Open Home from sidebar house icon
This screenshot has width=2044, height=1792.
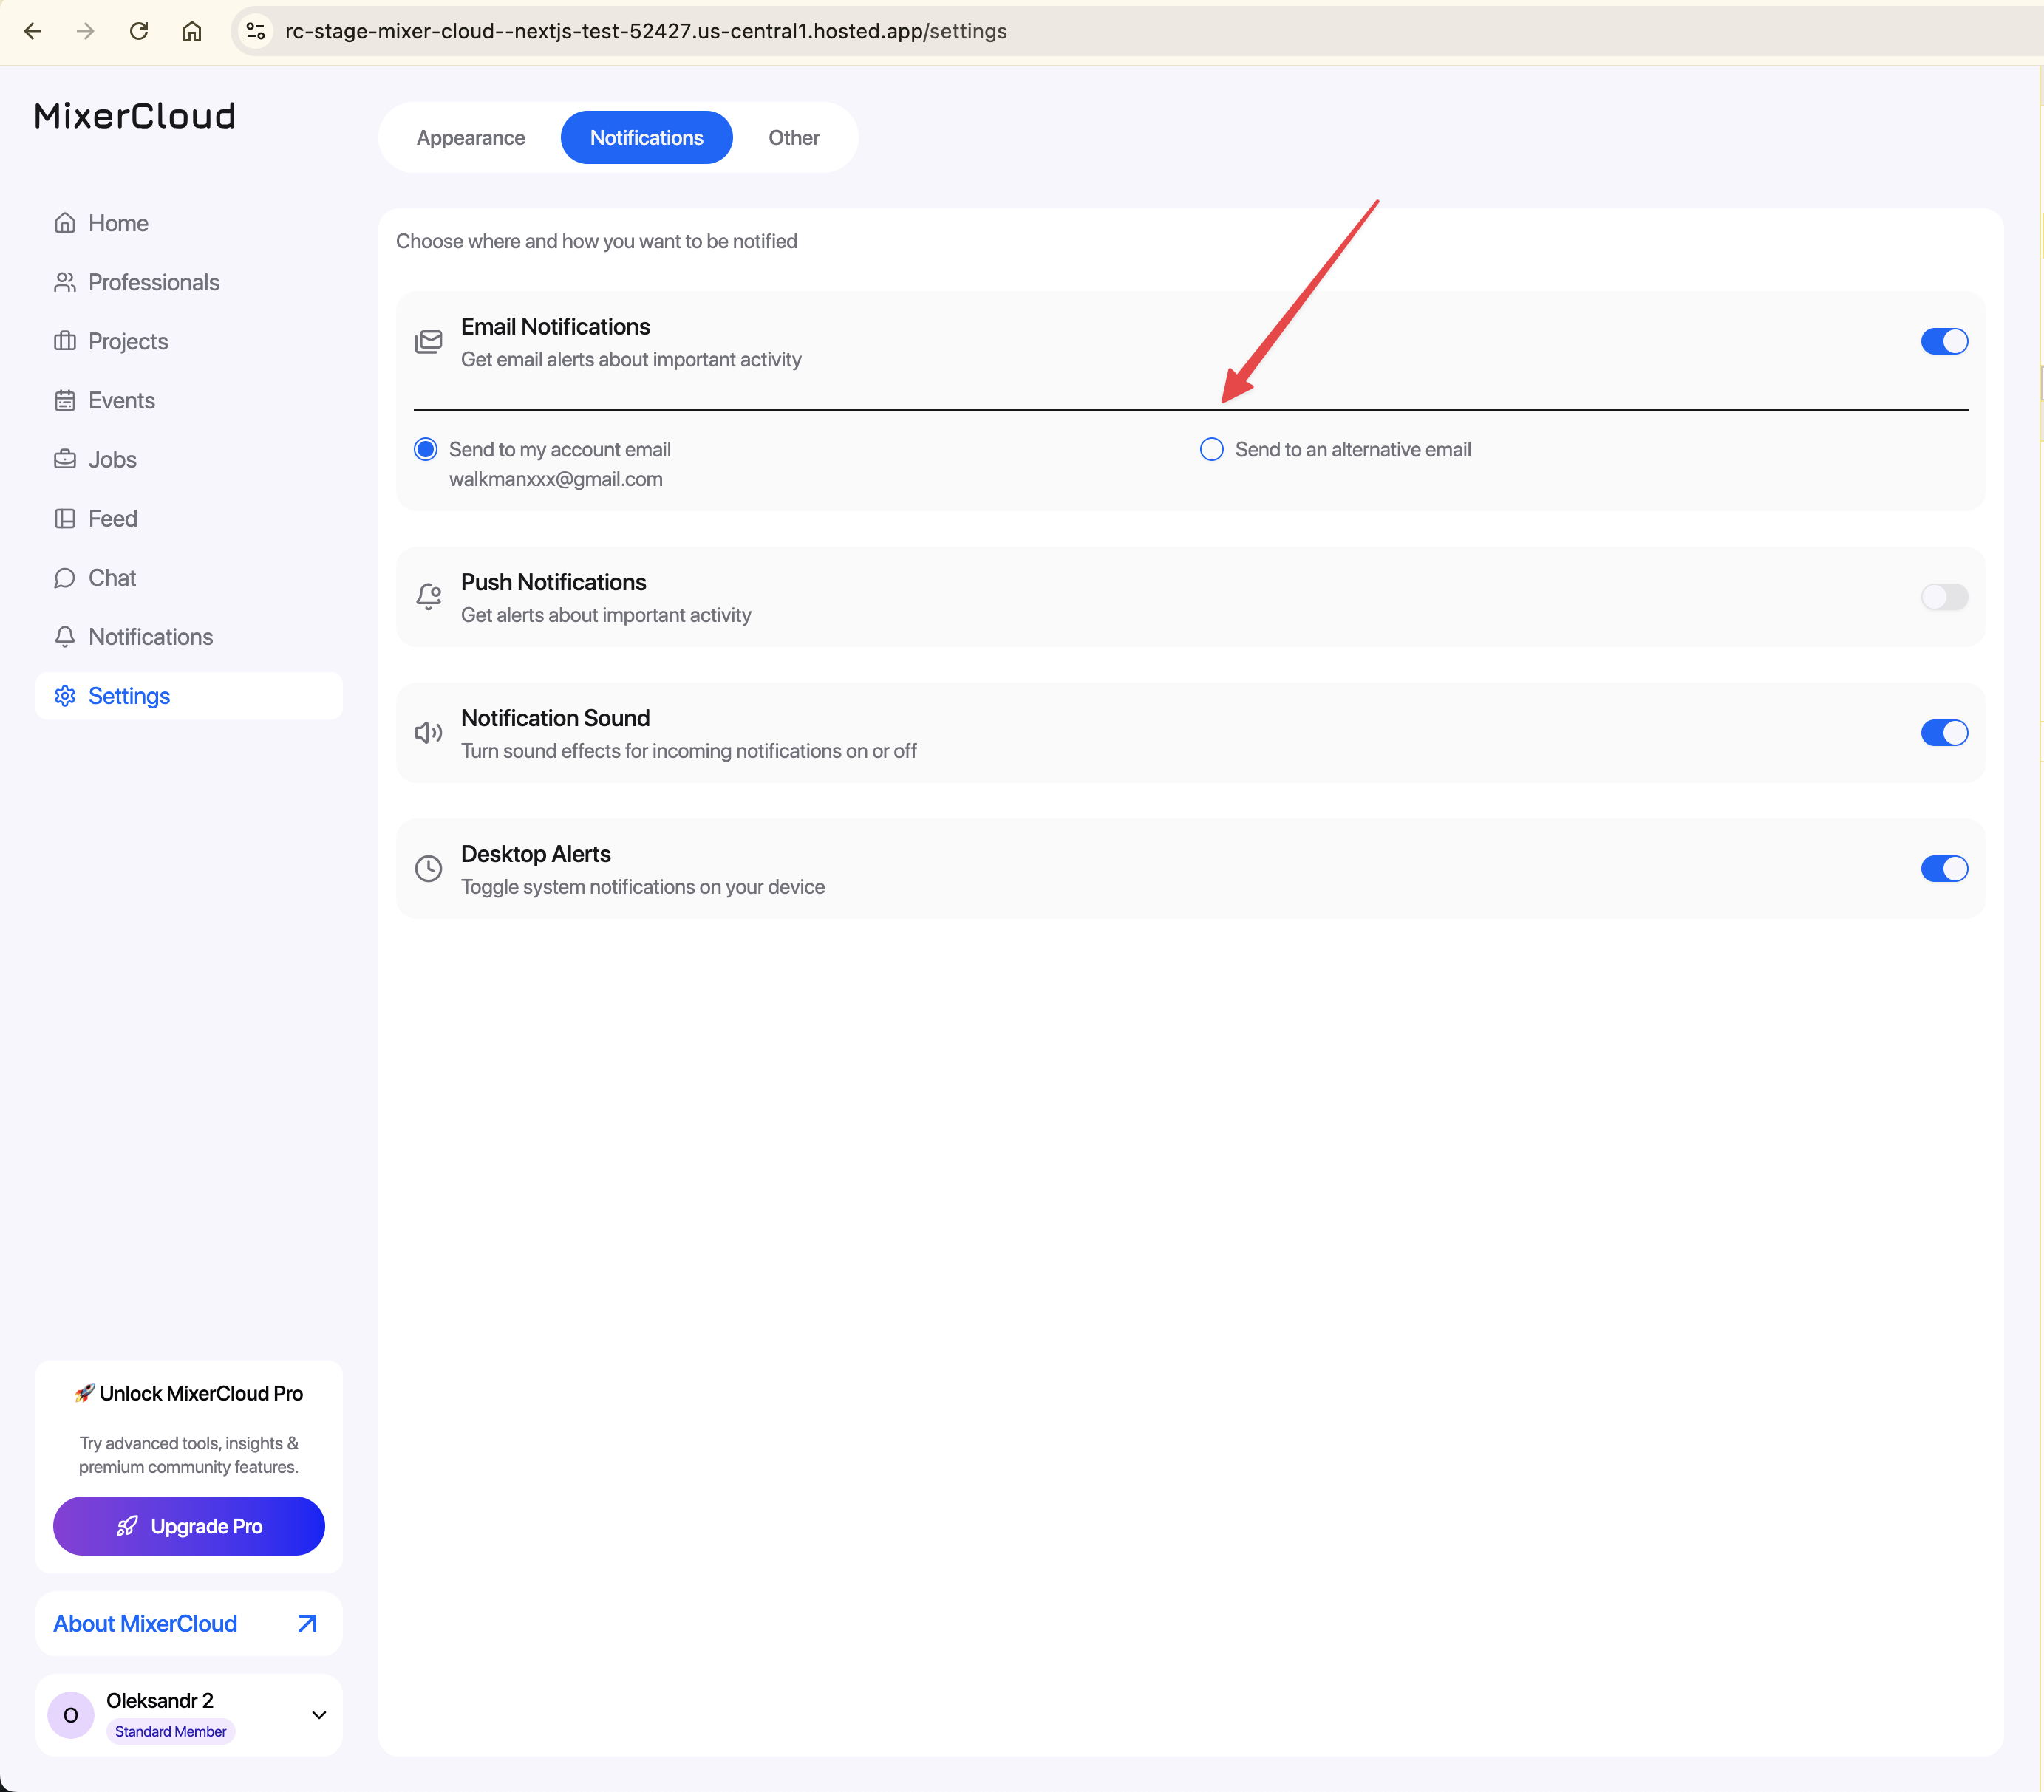(x=65, y=223)
